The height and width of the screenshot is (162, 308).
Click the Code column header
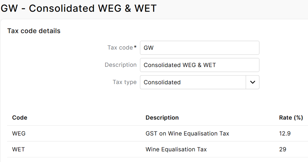pos(20,118)
